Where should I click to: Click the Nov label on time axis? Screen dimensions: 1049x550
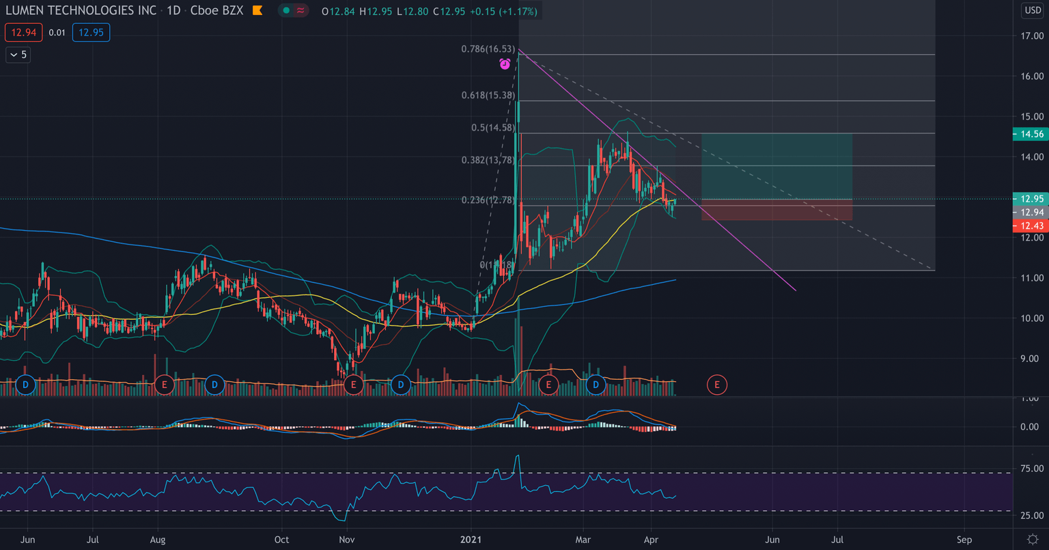click(347, 540)
